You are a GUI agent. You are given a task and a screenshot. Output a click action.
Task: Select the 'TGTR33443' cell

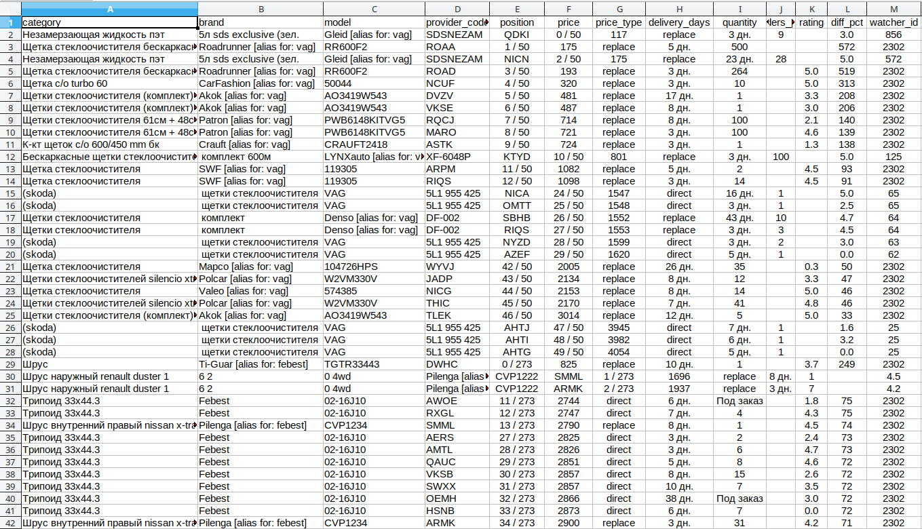[x=374, y=364]
